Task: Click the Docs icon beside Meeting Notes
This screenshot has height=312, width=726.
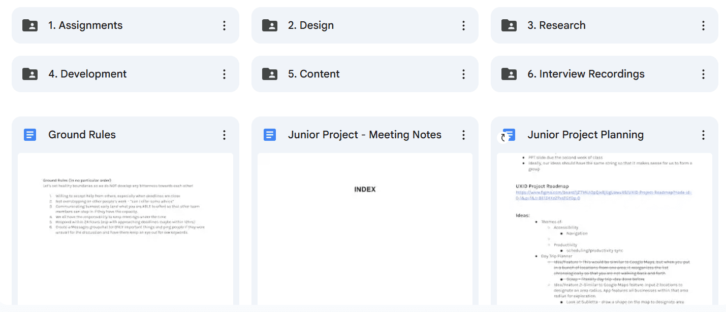Action: [x=270, y=135]
